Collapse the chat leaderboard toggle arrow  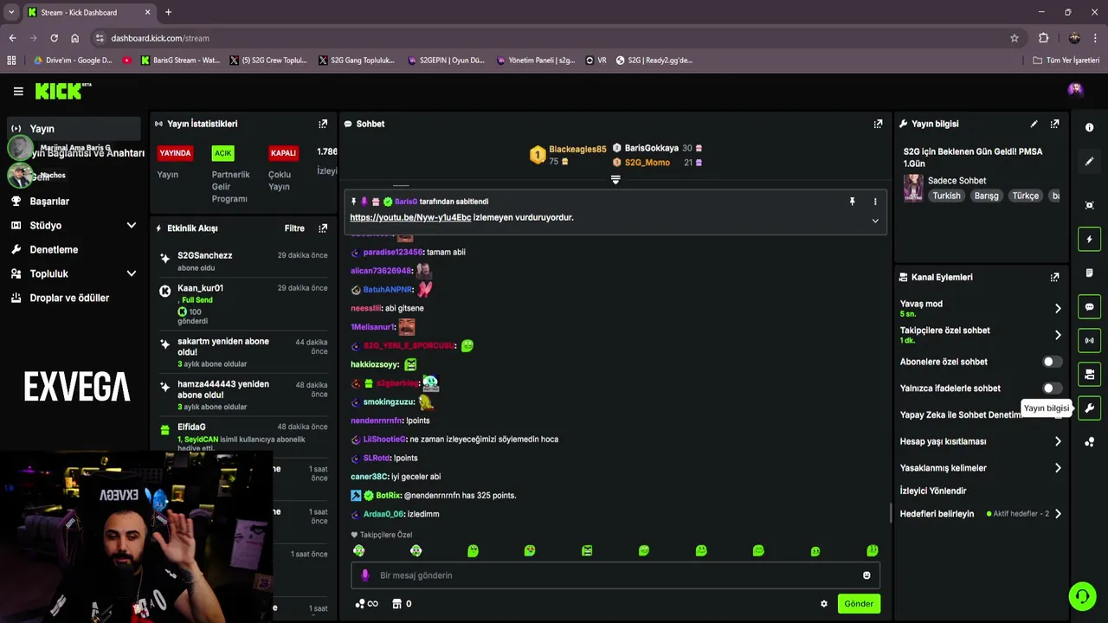coord(615,180)
